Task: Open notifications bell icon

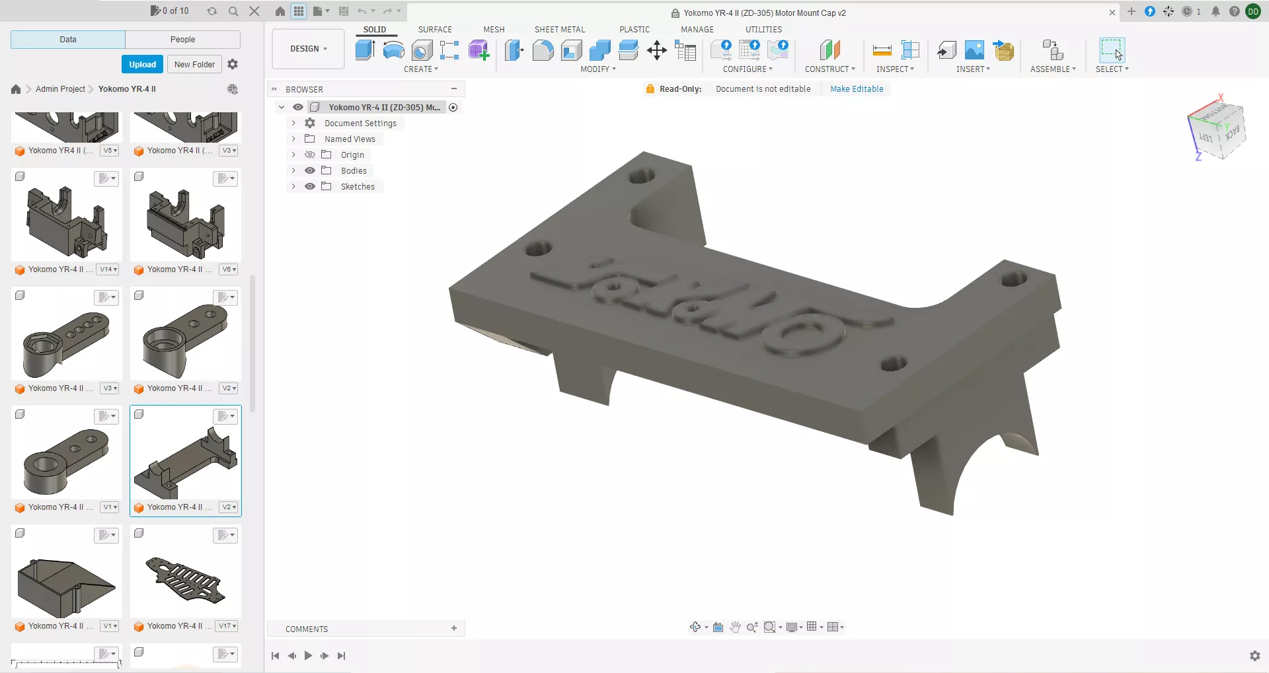Action: click(x=1215, y=11)
